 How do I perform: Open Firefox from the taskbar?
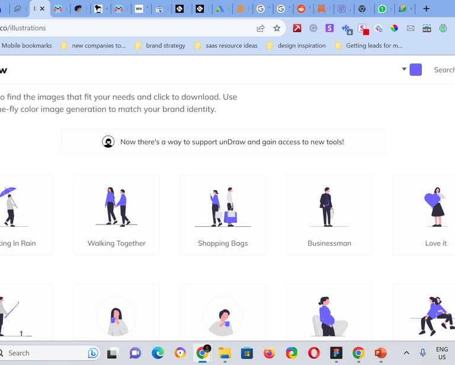(270, 353)
